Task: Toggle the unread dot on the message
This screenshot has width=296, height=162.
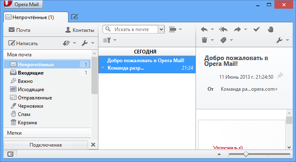Action: point(103,68)
